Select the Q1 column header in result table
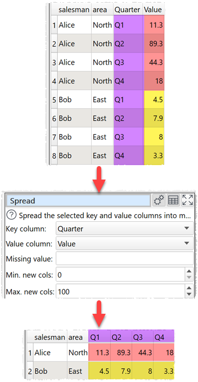 coord(99,337)
